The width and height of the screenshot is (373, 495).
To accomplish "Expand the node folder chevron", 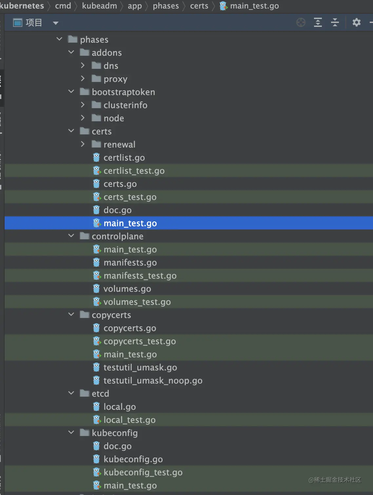I will [83, 118].
